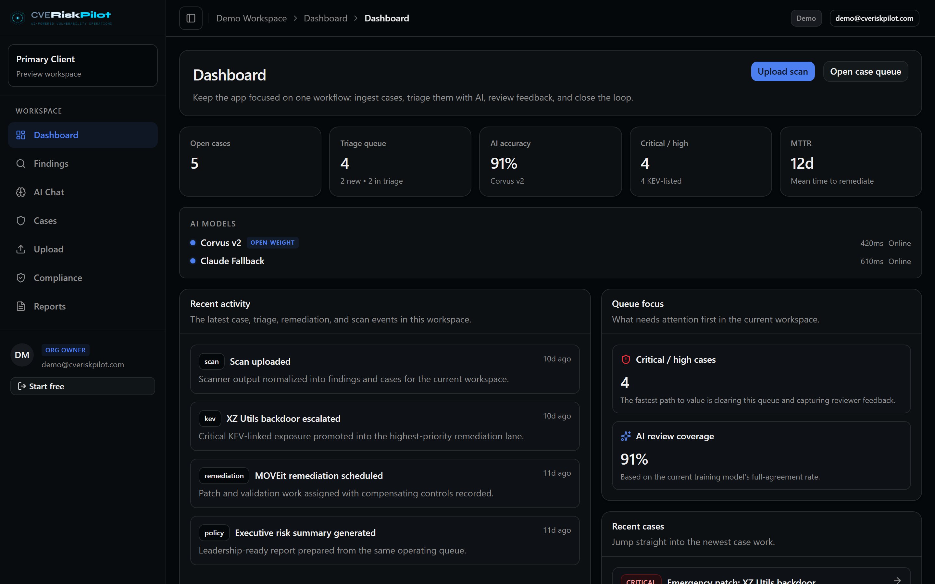Click the AI accuracy stat card

[x=550, y=162]
